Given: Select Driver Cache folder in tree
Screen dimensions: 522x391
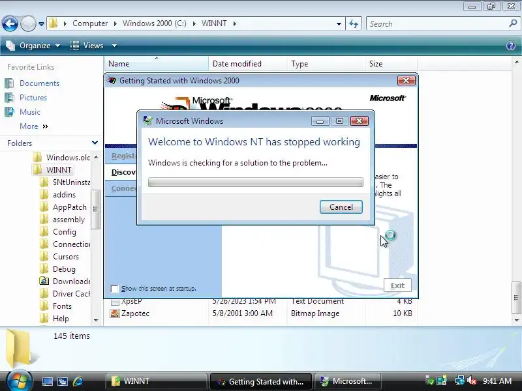Looking at the screenshot, I should point(65,294).
